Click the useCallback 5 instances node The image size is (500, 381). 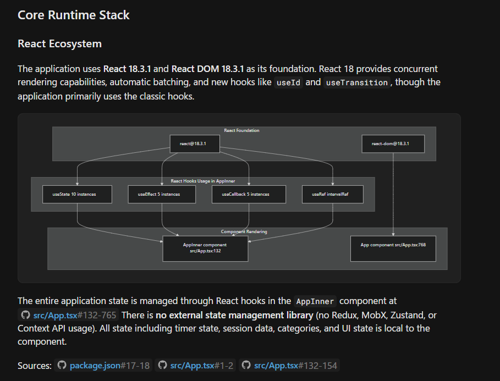tap(249, 194)
